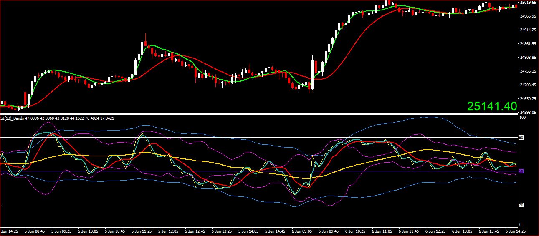
Task: Click the 24703.45 price axis label
Action: pyautogui.click(x=528, y=85)
